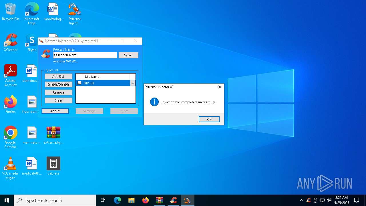
Task: Open File Explorer from the taskbar
Action: (x=132, y=200)
